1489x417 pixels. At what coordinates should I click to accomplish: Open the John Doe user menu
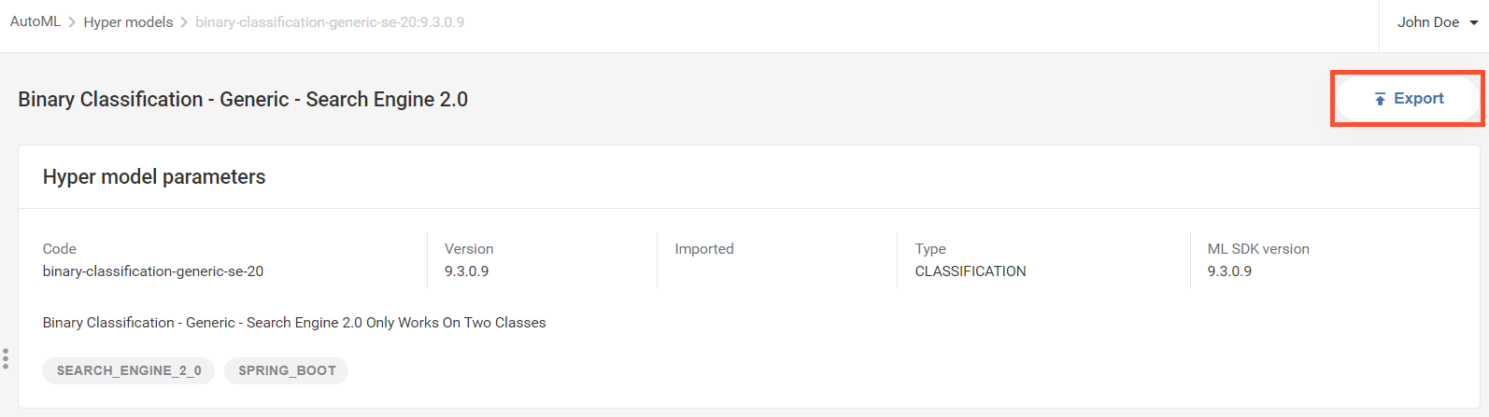coord(1438,22)
